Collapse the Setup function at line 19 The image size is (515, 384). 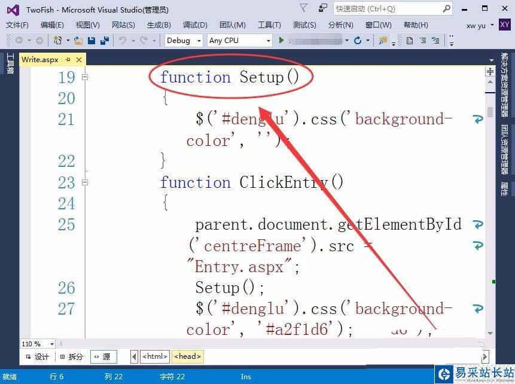[85, 77]
